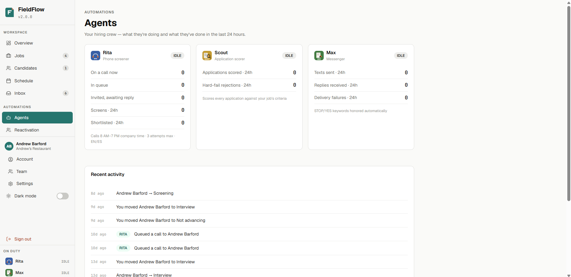The image size is (571, 277).
Task: Click the 'On a call now' row
Action: click(x=137, y=73)
